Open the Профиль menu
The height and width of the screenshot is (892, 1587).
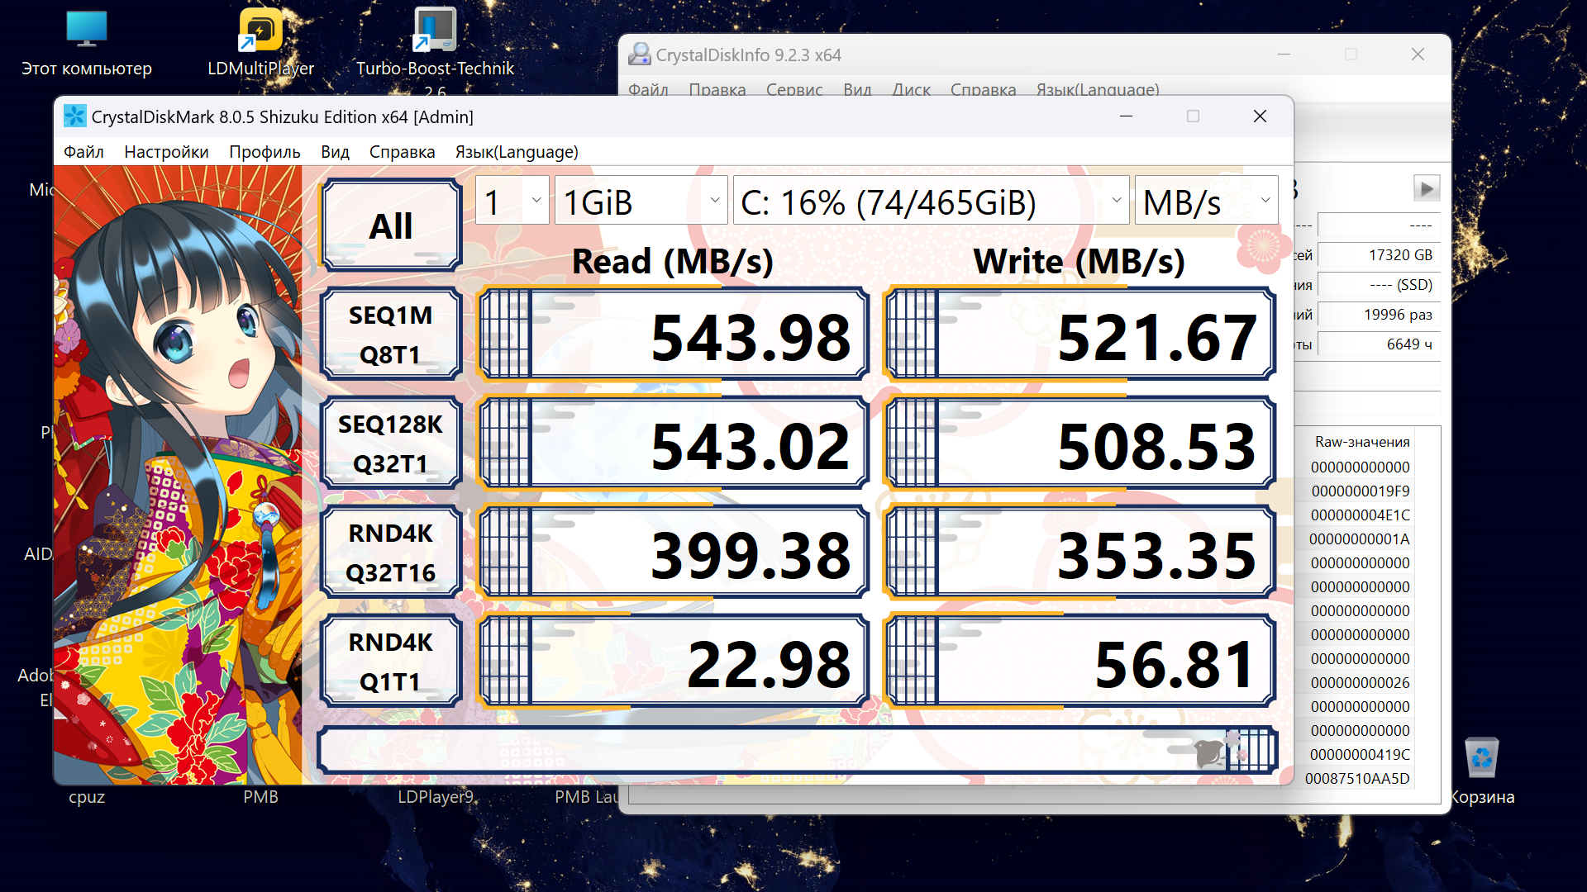coord(264,152)
